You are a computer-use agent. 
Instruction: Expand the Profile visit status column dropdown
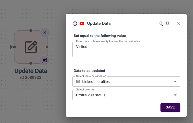coord(126,95)
